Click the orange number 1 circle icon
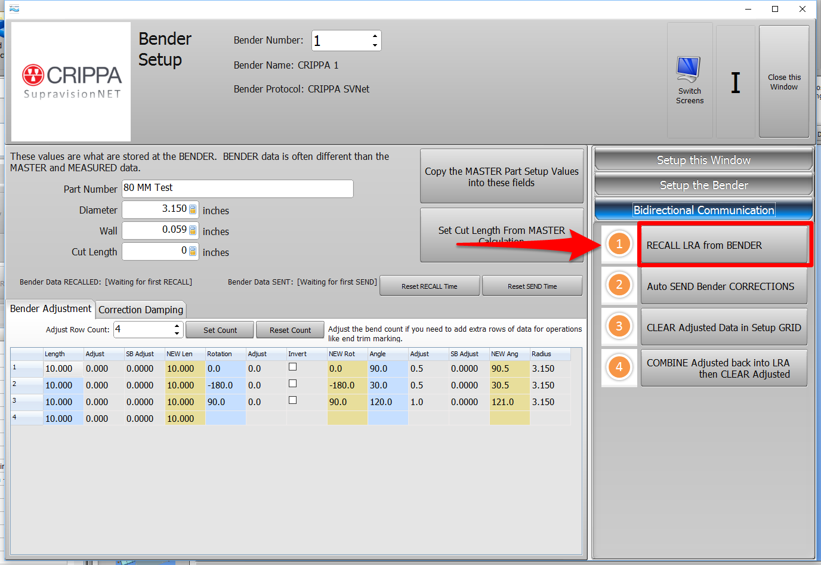This screenshot has width=821, height=565. (619, 244)
